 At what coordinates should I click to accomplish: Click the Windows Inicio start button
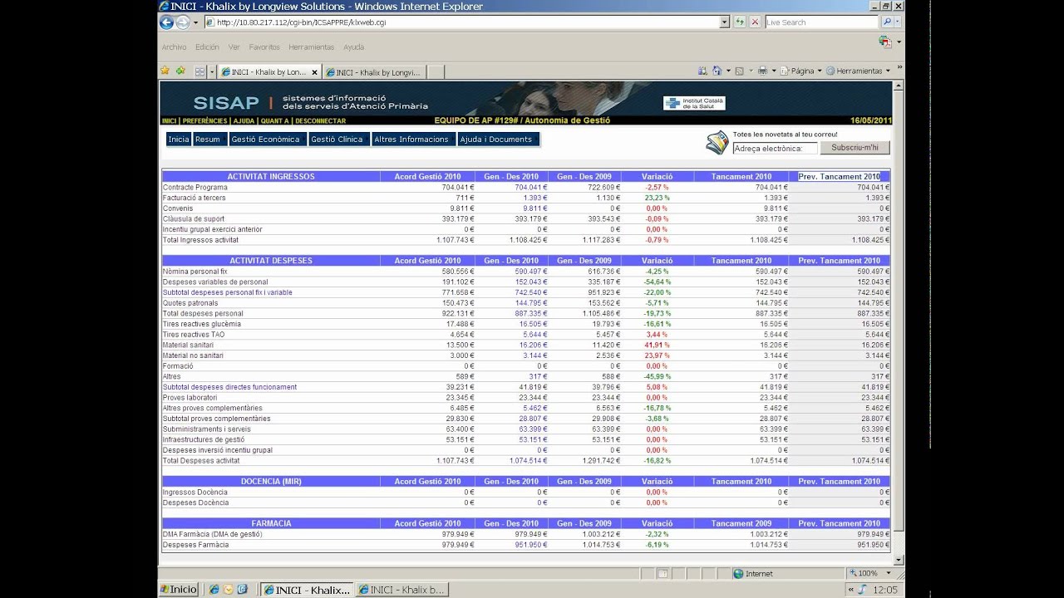tap(179, 590)
